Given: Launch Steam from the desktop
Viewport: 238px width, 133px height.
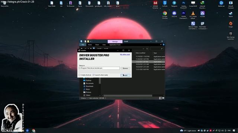Looking at the screenshot, I should pyautogui.click(x=231, y=14).
